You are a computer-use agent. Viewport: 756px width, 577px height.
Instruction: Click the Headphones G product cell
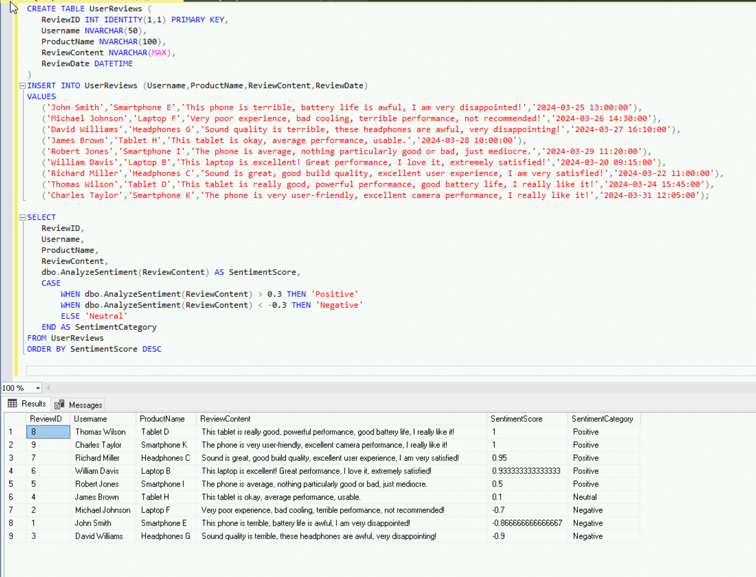[165, 536]
